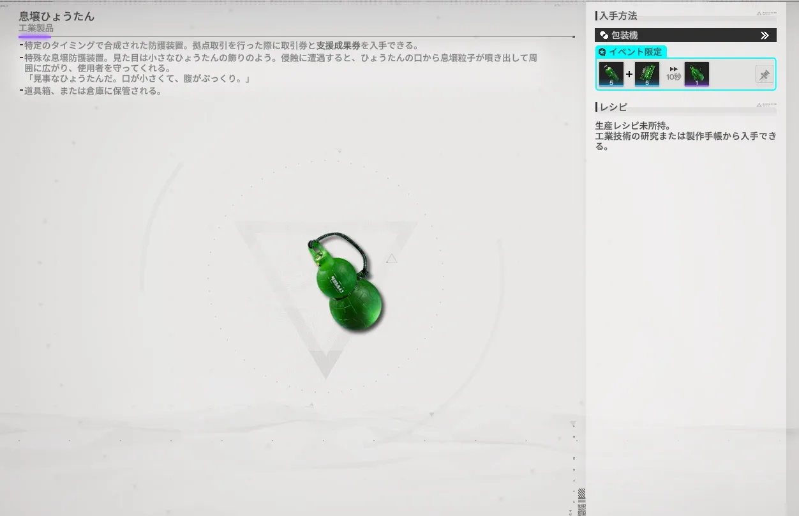Click the star badge icon beside イベント限定
The width and height of the screenshot is (799, 516).
click(x=602, y=52)
